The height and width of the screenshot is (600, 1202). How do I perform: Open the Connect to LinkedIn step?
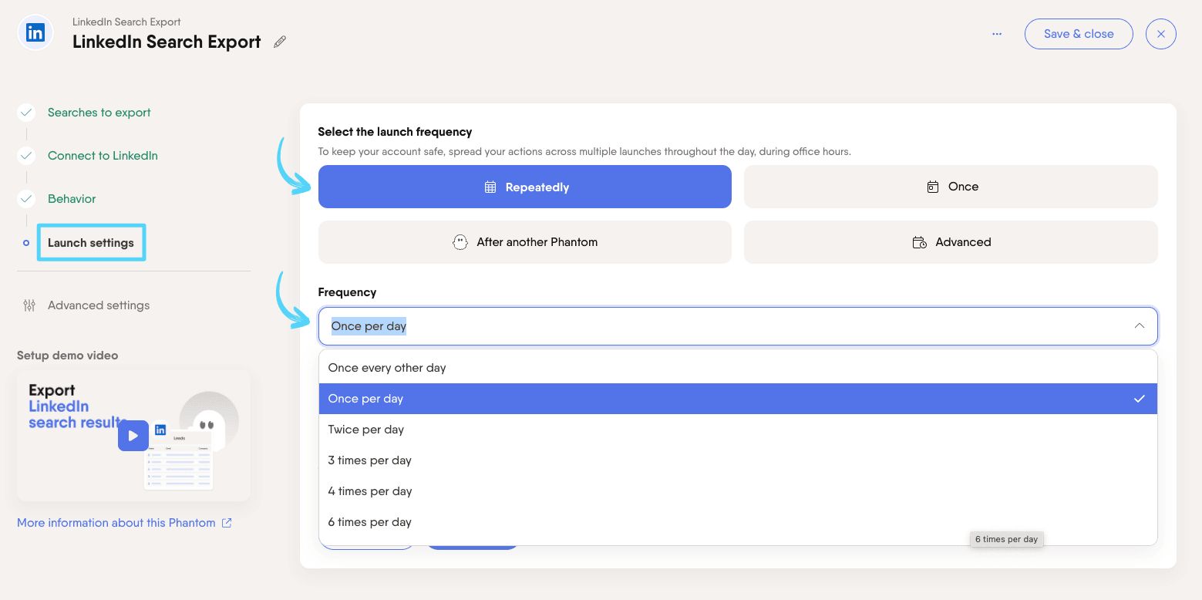[x=103, y=156]
